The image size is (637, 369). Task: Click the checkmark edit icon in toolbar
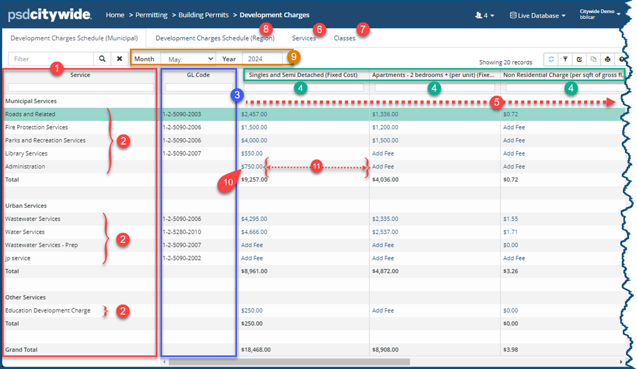pyautogui.click(x=579, y=59)
